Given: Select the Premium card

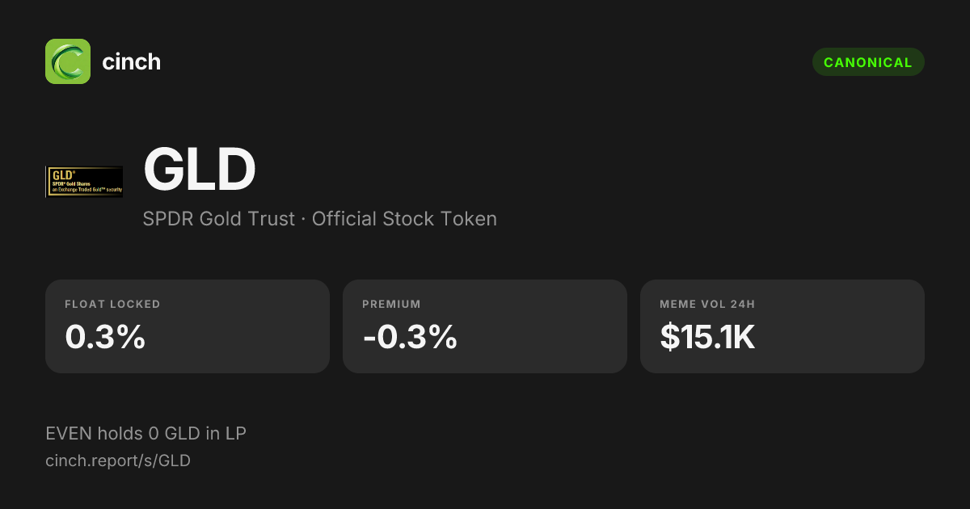Looking at the screenshot, I should (485, 326).
